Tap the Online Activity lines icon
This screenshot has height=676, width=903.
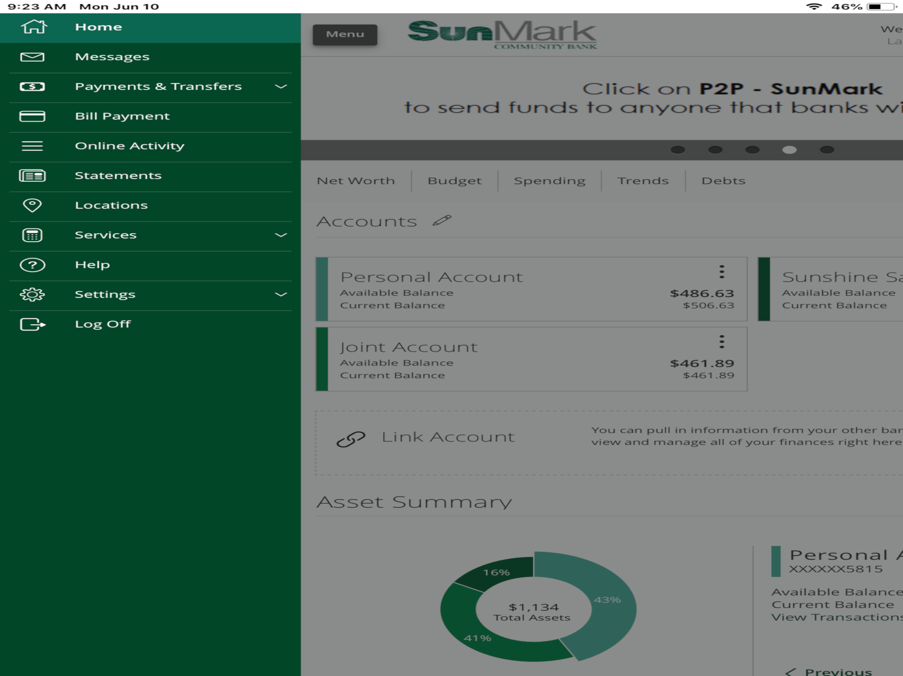[32, 146]
